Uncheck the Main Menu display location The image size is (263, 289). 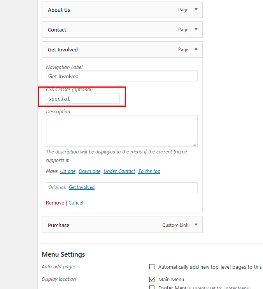click(x=152, y=279)
